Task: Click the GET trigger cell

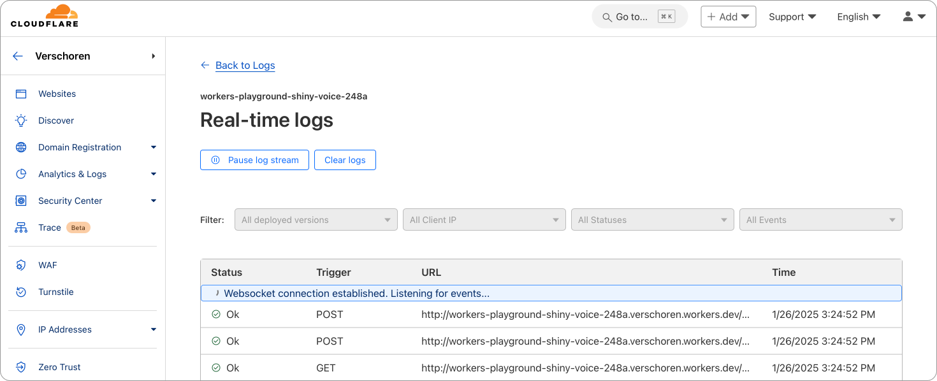Action: click(x=326, y=368)
